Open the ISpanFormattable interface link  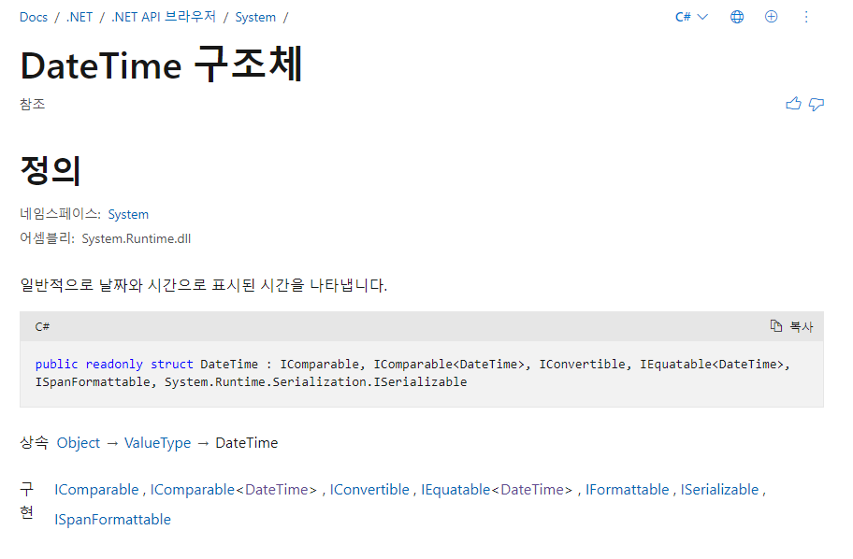coord(112,520)
